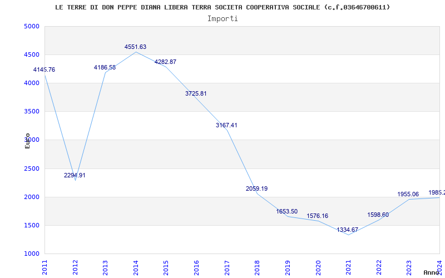Click the 2016 x-axis year label
Viewport: 445px width, 278px height.
click(x=196, y=267)
